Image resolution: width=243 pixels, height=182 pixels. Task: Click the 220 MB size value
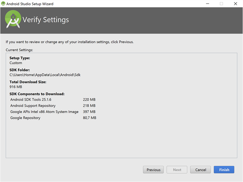89,99
